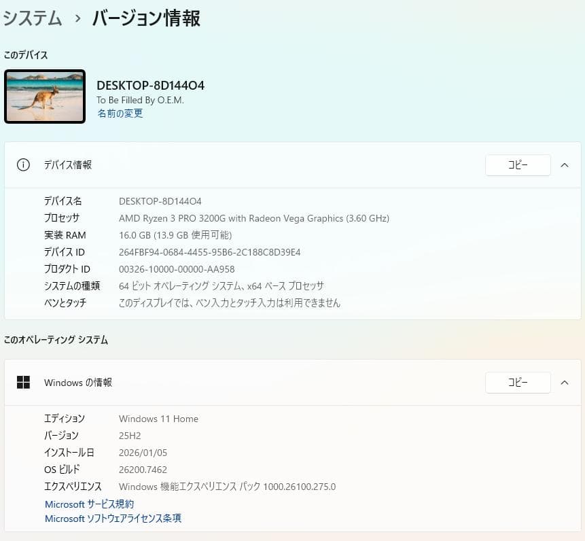Navigate back via the システム breadcrumb
The width and height of the screenshot is (585, 541).
coord(33,18)
